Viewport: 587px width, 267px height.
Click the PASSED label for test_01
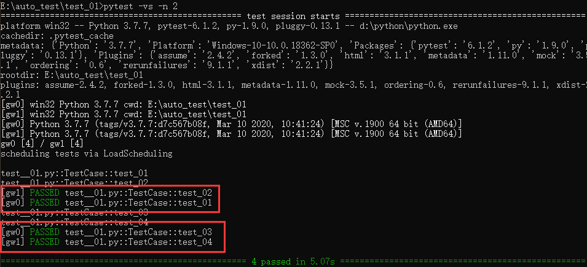[44, 203]
